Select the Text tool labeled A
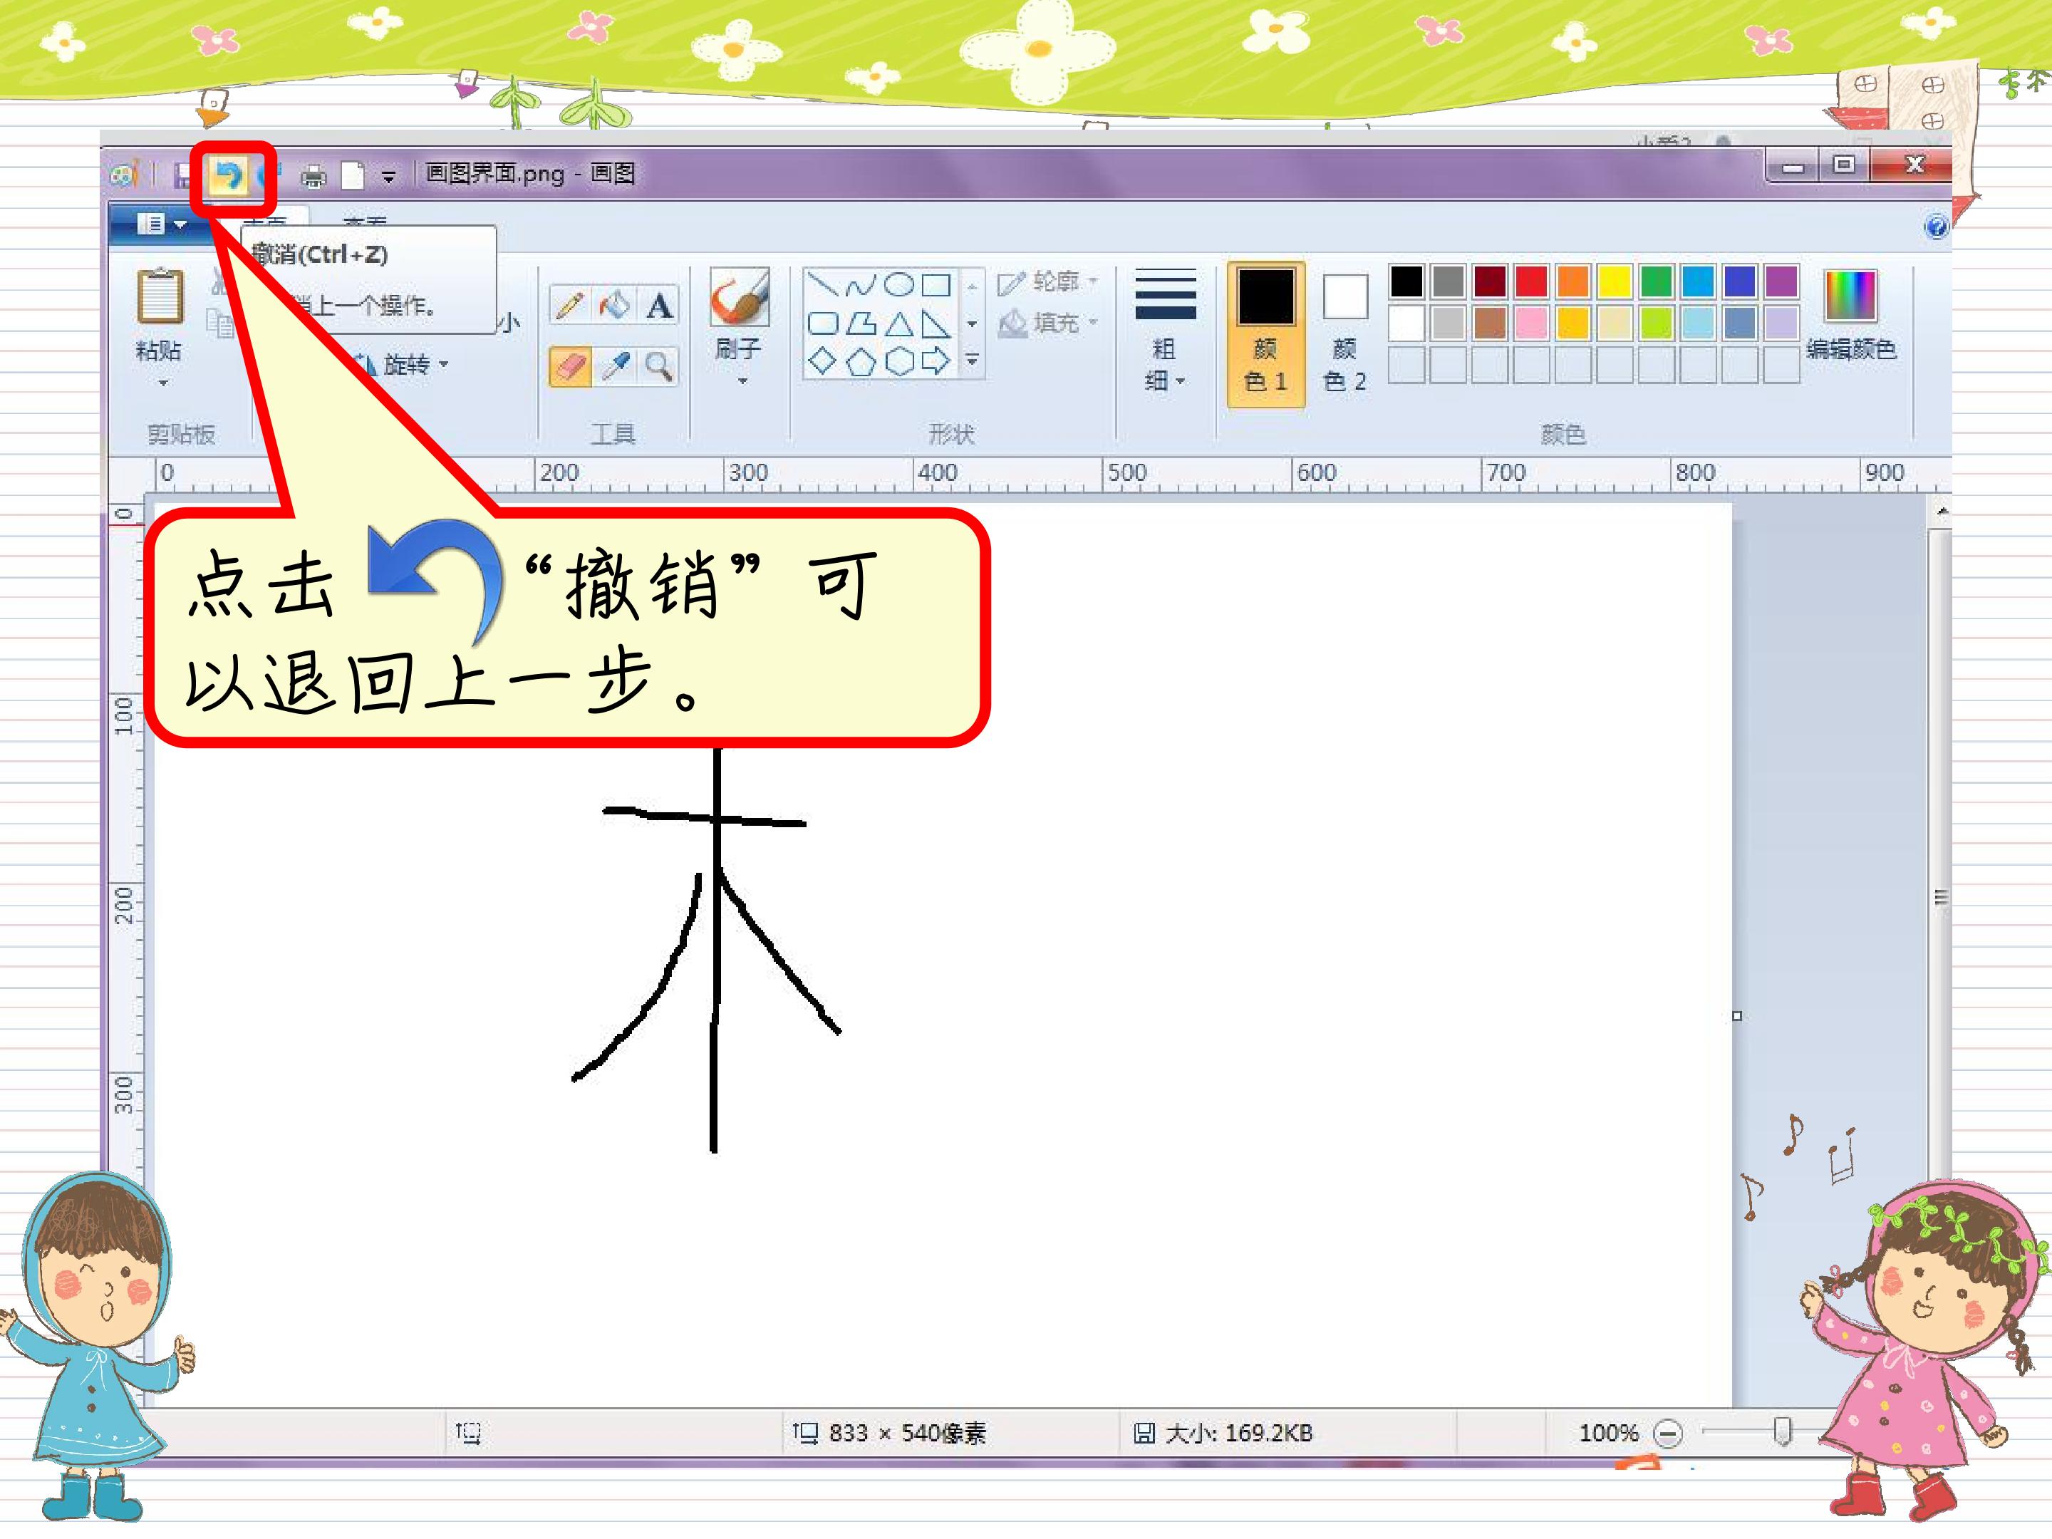This screenshot has width=2052, height=1539. (658, 305)
